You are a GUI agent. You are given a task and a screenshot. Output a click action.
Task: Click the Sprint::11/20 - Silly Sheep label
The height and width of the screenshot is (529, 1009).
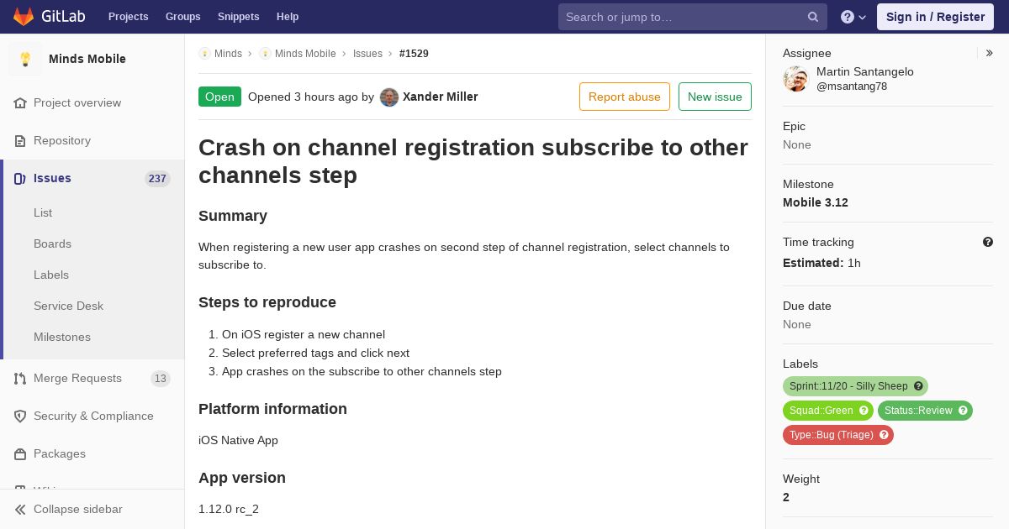tap(855, 386)
